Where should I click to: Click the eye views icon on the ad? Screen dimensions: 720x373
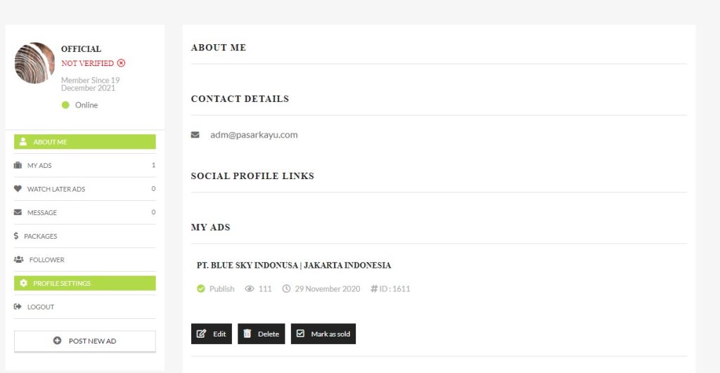click(250, 289)
